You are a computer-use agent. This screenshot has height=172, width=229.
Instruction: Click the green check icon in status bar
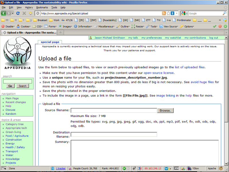124,169
